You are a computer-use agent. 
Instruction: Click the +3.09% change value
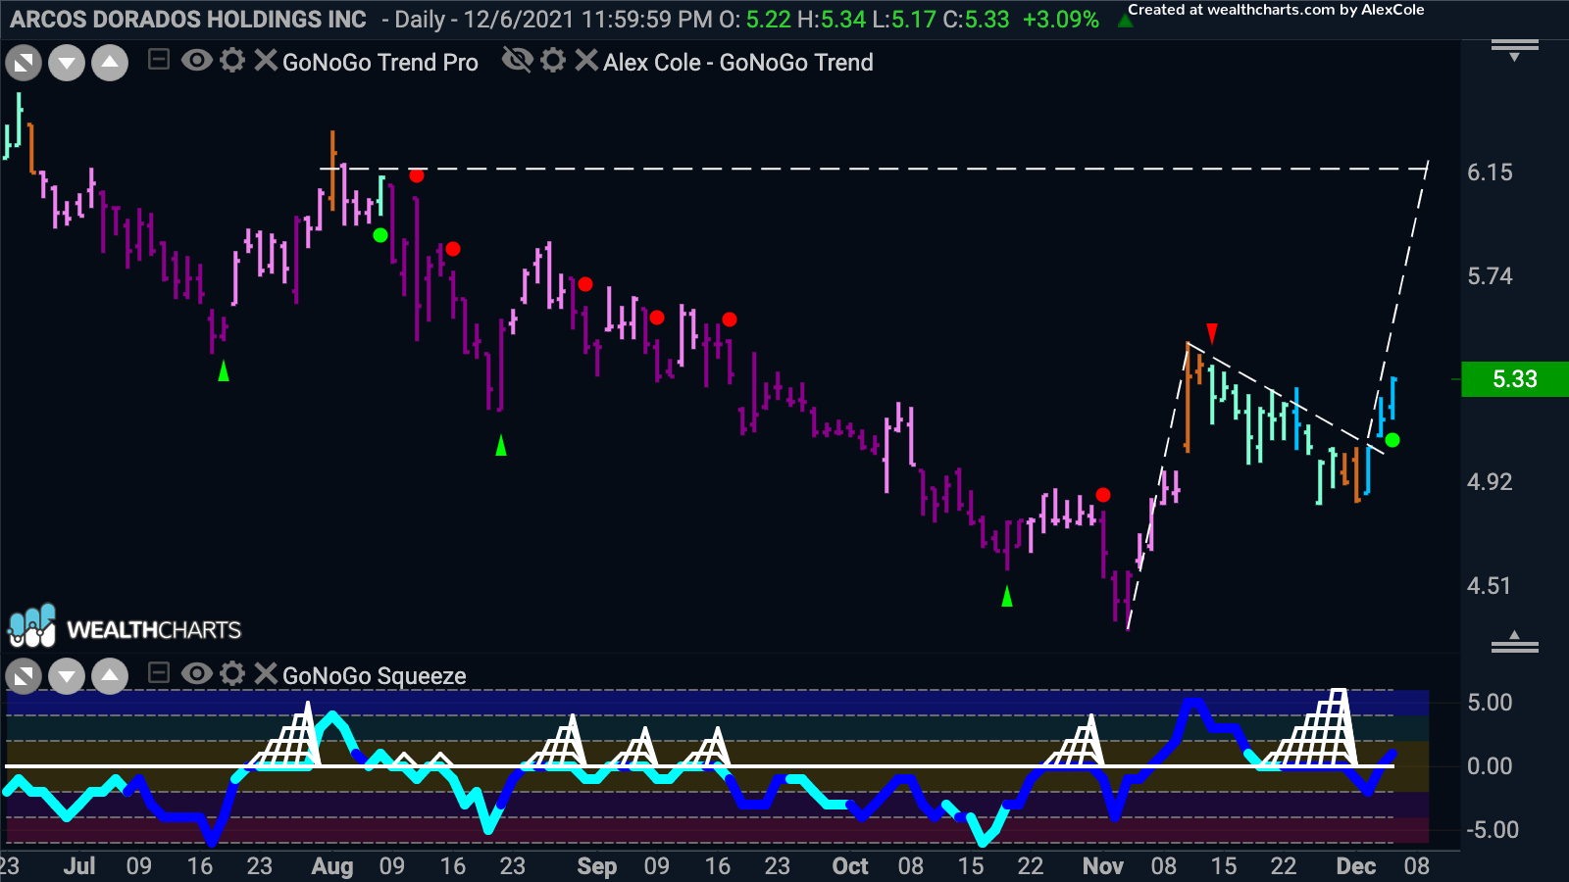coord(1060,20)
